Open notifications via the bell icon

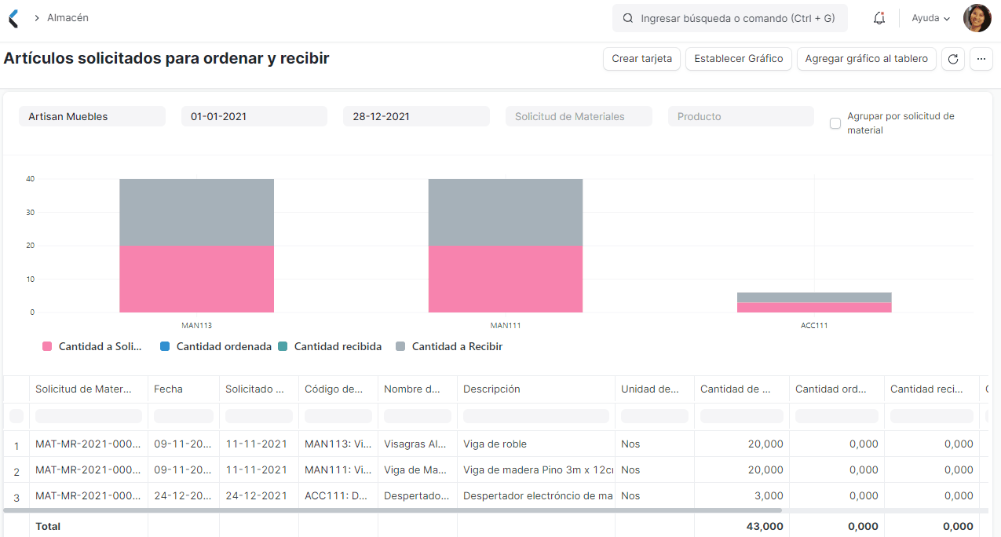point(879,17)
